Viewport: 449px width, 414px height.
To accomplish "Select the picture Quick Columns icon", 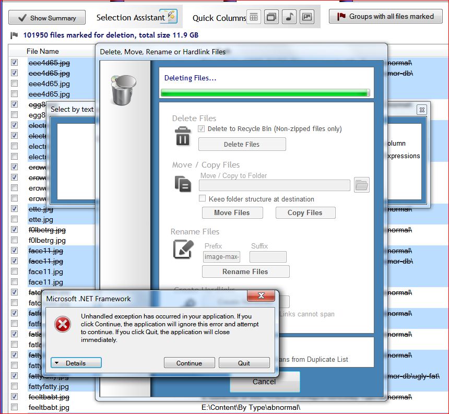I will pos(307,17).
